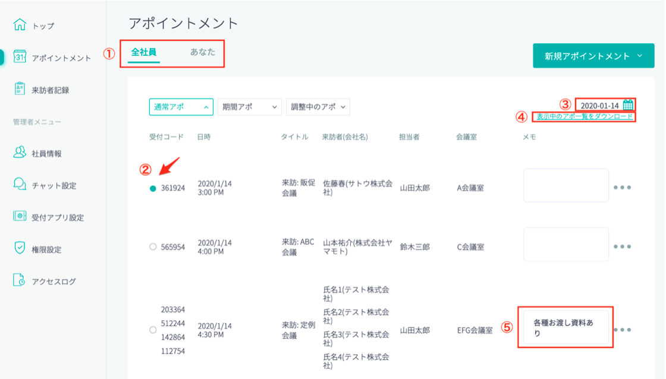This screenshot has width=666, height=379.
Task: Select radio button for the 定例会議 appointment
Action: coord(153,330)
